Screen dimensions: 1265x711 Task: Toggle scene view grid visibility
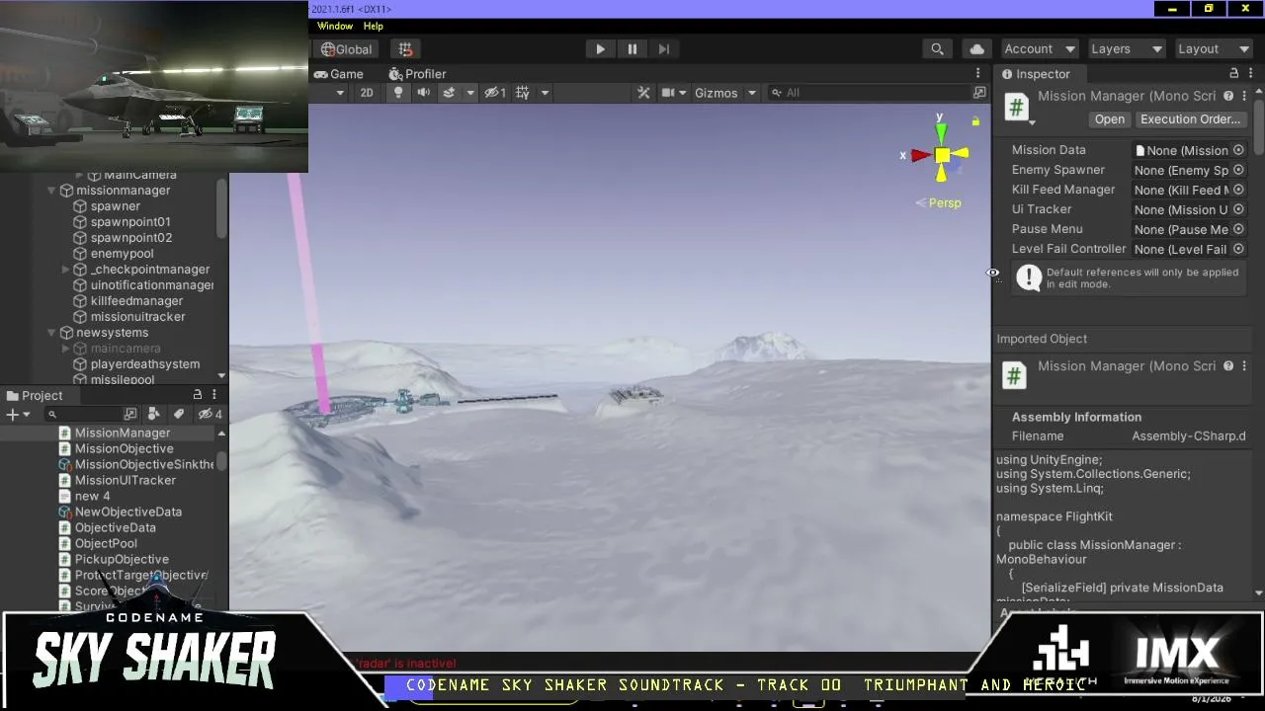point(523,93)
